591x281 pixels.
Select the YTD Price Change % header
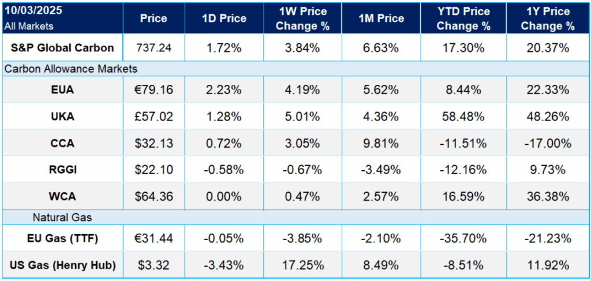coord(463,18)
